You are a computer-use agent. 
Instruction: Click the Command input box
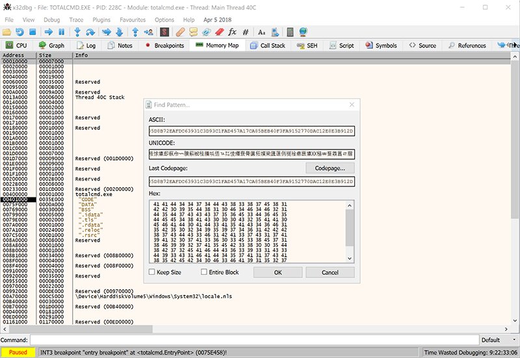(255, 340)
